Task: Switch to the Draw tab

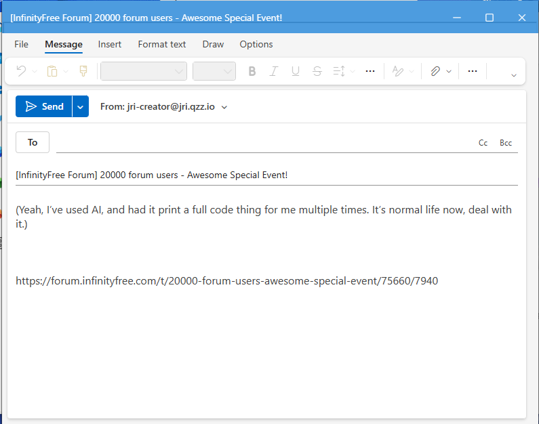Action: [213, 44]
